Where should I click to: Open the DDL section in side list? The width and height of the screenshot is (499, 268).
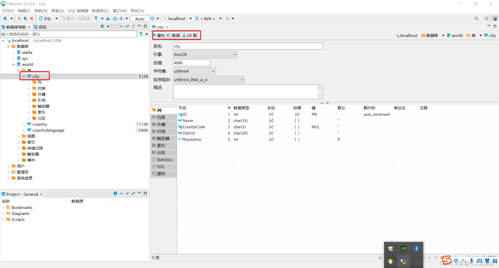pos(164,167)
